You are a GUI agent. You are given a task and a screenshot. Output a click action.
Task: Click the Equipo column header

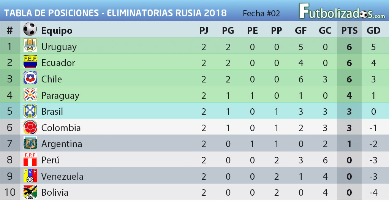[x=57, y=31]
